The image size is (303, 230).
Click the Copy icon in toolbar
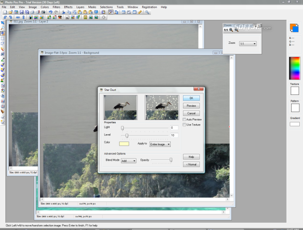pyautogui.click(x=69, y=12)
